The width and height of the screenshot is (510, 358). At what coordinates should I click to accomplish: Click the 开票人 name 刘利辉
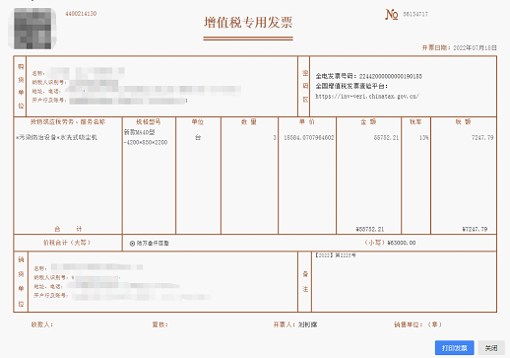click(x=308, y=324)
